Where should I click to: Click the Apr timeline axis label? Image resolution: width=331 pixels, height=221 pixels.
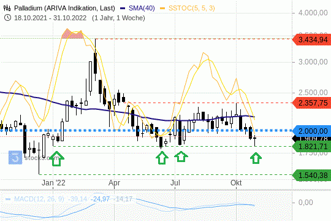(114, 183)
